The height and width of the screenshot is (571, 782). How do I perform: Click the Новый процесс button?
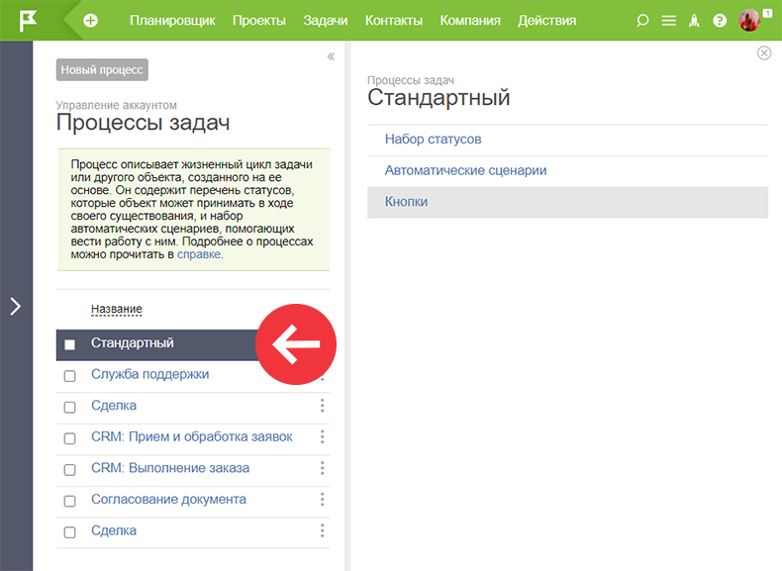[102, 70]
